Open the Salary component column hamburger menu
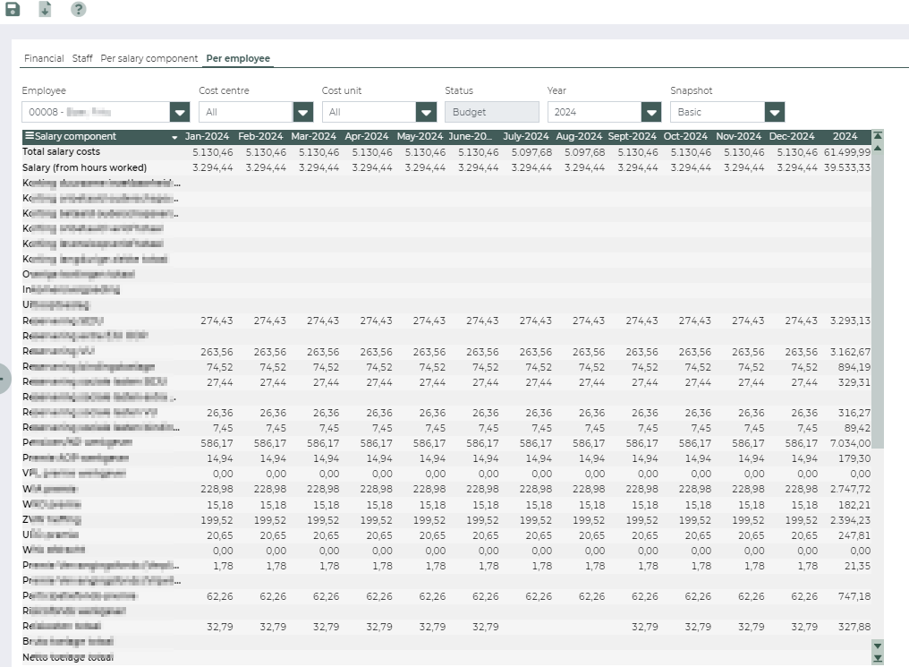Screen dimensions: 909x667 29,136
